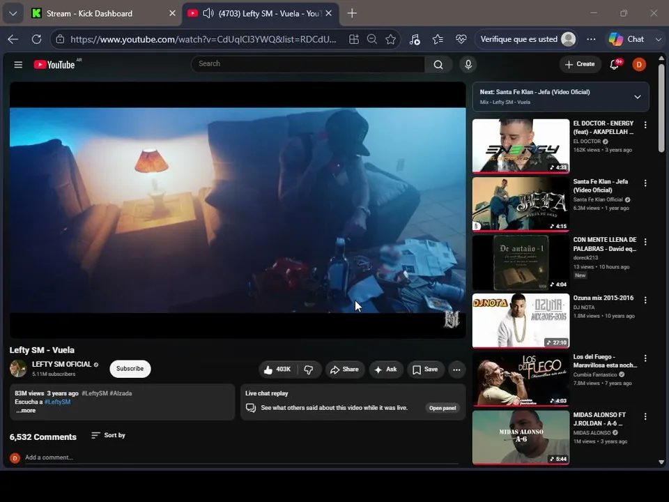The image size is (669, 502).
Task: Click the Create button
Action: [580, 64]
